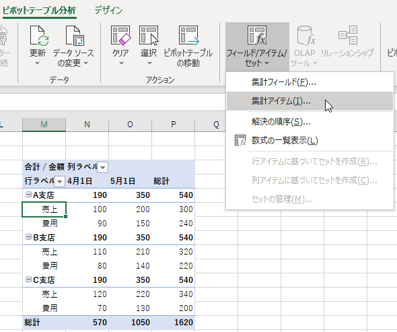This screenshot has height=332, width=397.
Task: Click the value 240 cell
Action: 173,224
